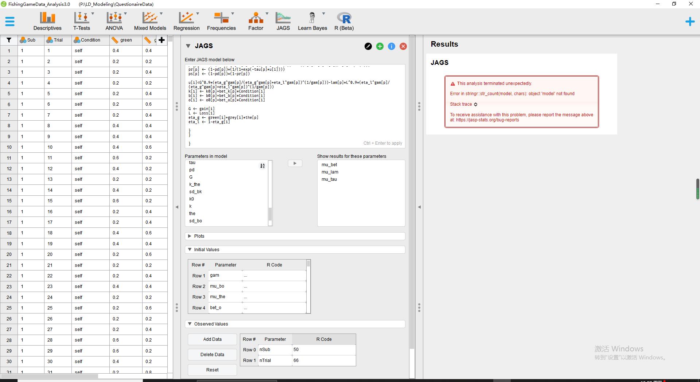Click the Add Data button

212,339
